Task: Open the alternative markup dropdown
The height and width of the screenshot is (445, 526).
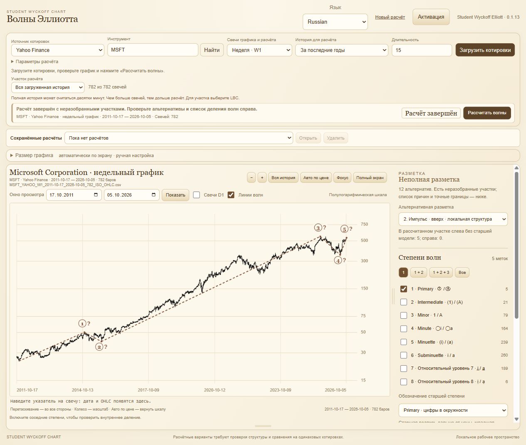Action: point(453,219)
